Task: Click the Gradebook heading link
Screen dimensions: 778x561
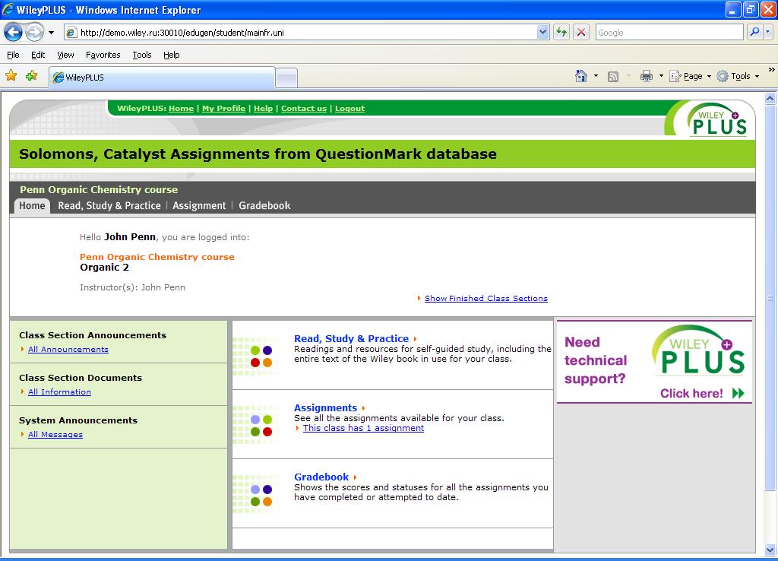Action: coord(321,477)
